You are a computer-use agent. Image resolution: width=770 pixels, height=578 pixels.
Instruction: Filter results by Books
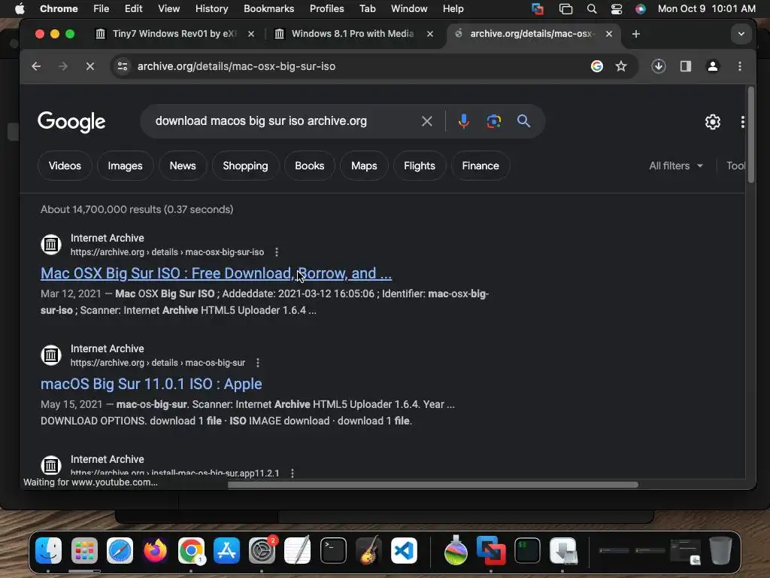[x=309, y=166]
